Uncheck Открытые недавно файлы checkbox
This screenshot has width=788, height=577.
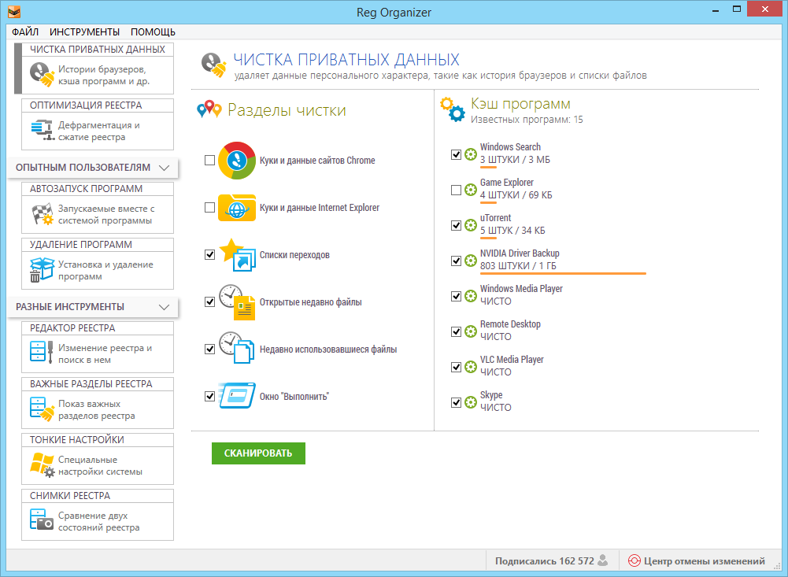point(210,302)
